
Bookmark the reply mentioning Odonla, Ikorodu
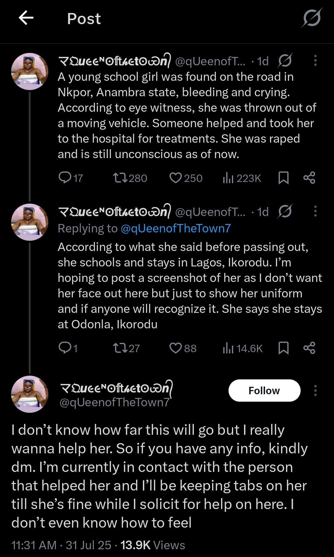coord(283,348)
